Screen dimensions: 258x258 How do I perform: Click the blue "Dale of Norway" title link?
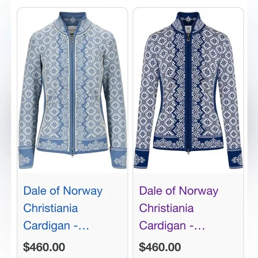click(63, 191)
